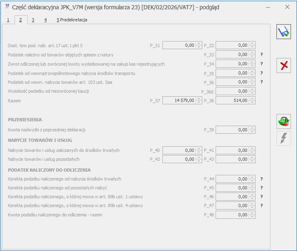Increase P_31 with its up stepper arrow
Image resolution: width=297 pixels, height=251 pixels.
199,44
